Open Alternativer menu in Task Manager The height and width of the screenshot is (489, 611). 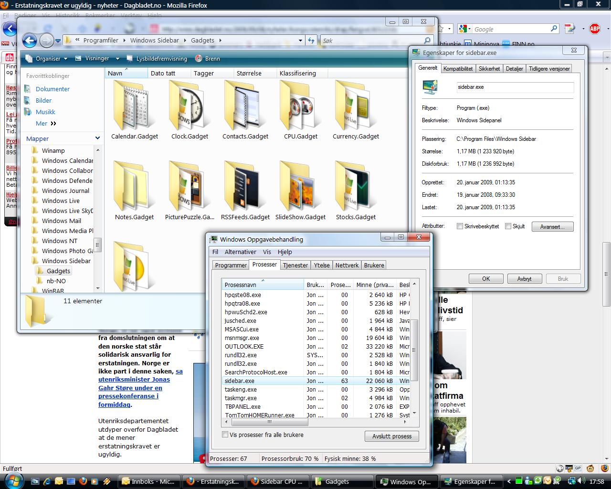241,252
